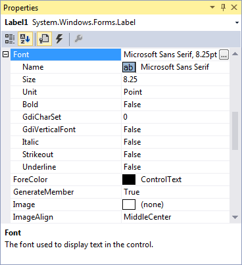Select the Unit property label

tap(30, 92)
